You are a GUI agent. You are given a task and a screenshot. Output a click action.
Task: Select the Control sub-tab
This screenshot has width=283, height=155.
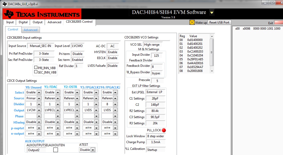coord(13,29)
